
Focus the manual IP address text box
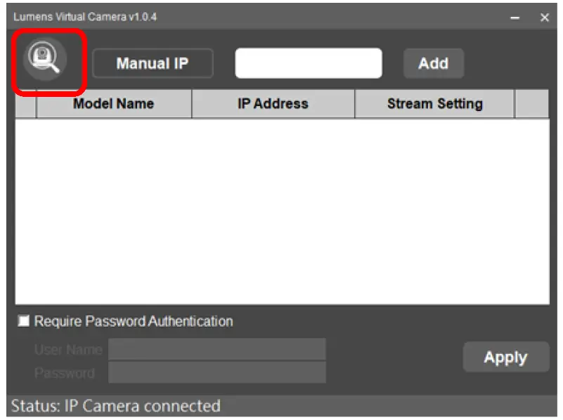[x=309, y=63]
